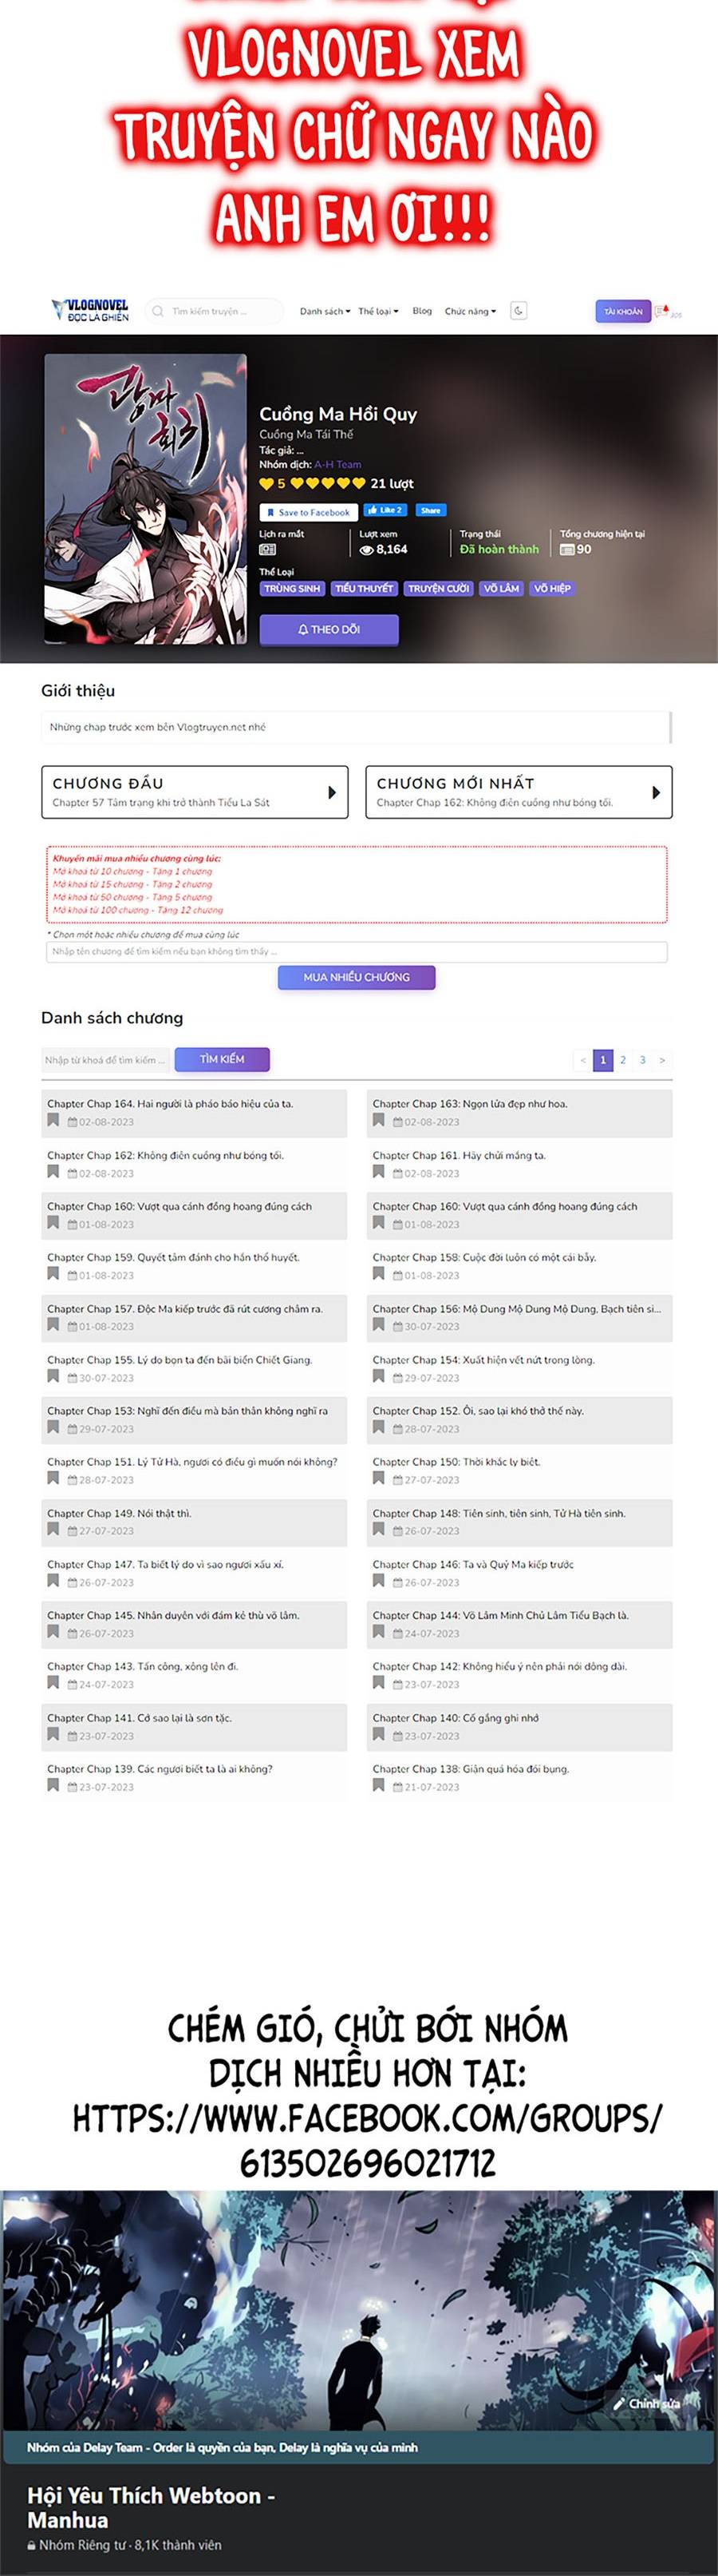Click bookmark icon under Chap 159

tap(53, 1273)
